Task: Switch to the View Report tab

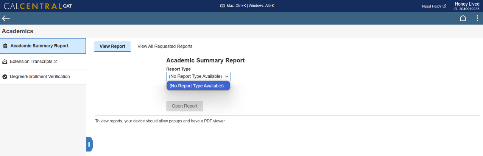Action: click(x=112, y=46)
